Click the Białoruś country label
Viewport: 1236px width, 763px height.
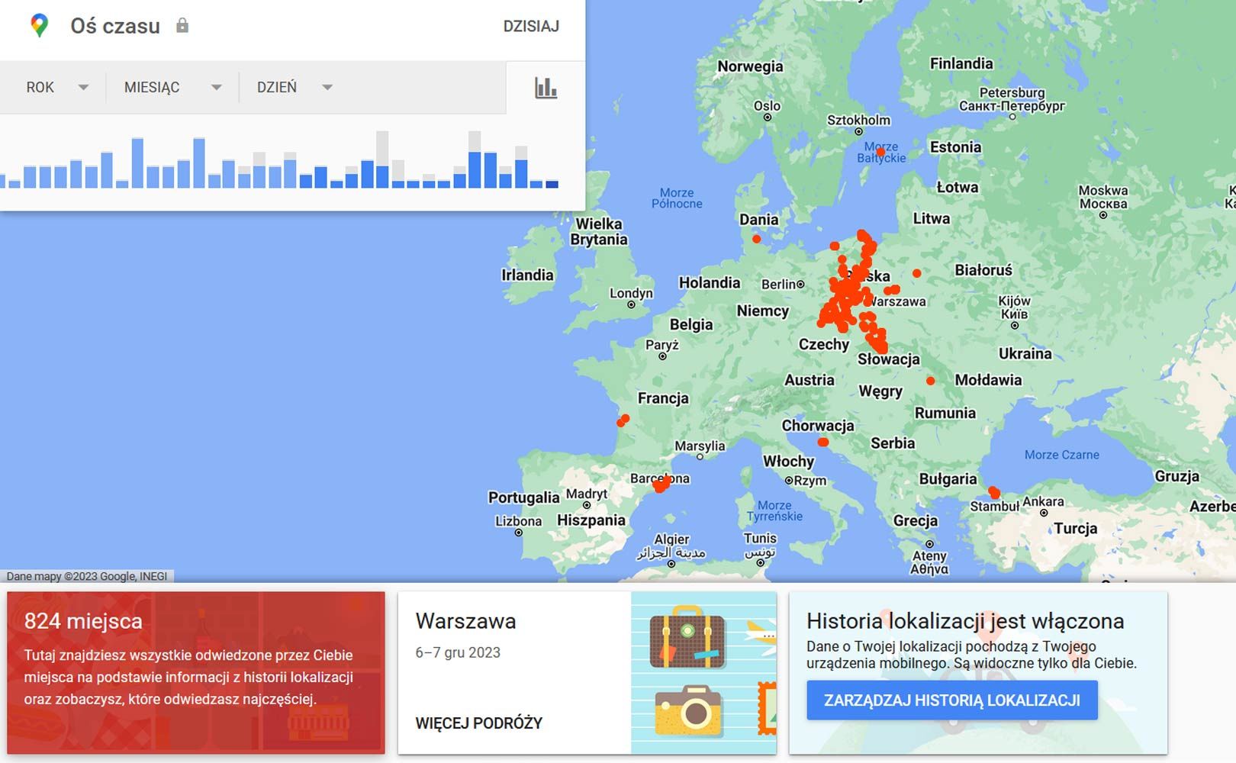point(983,270)
